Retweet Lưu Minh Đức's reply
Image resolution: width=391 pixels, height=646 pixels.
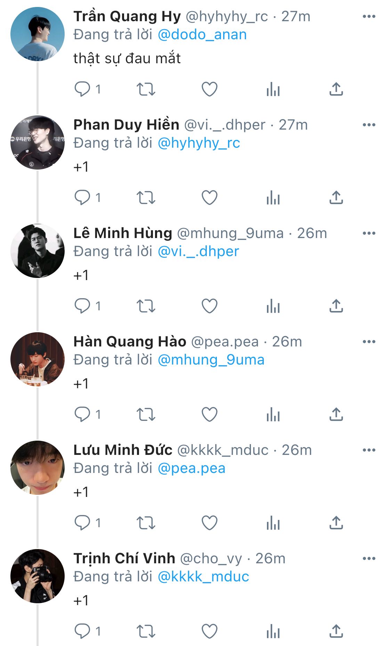pos(146,523)
